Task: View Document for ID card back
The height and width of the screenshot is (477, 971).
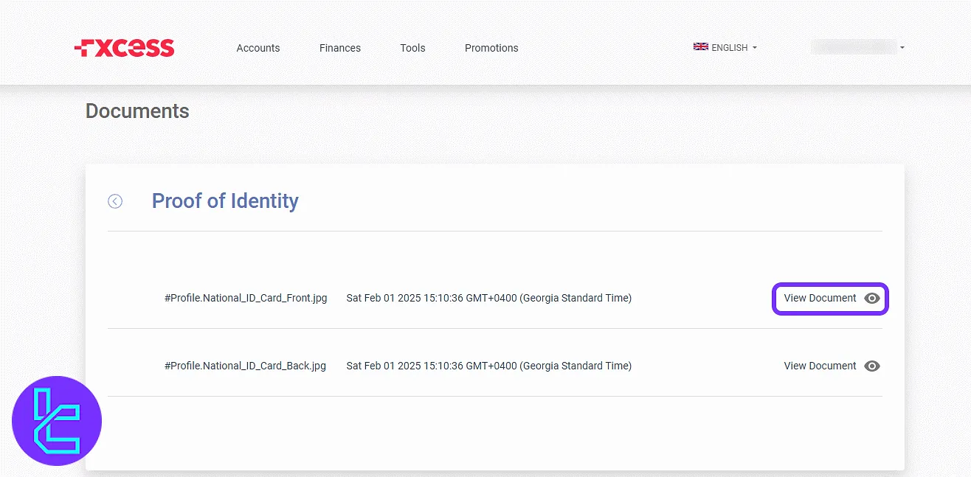Action: coord(820,366)
